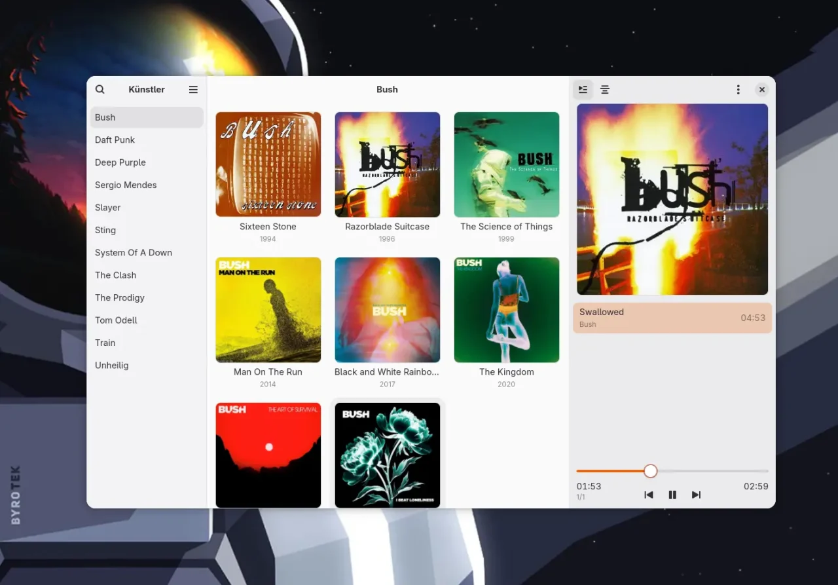Image resolution: width=838 pixels, height=585 pixels.
Task: Open the hamburger menu beside Künstler
Action: (x=193, y=90)
